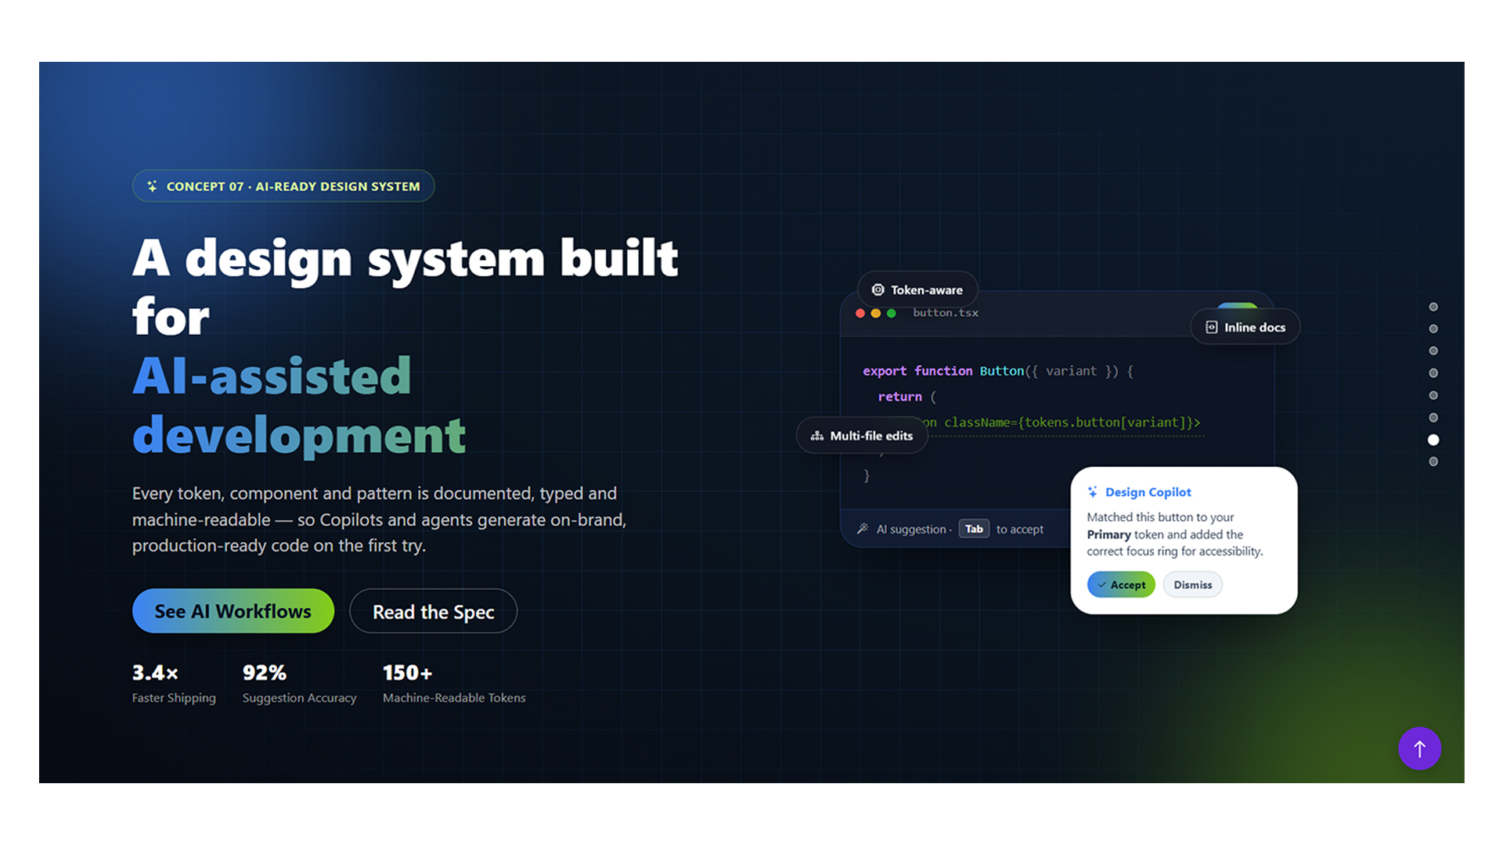This screenshot has height=845, width=1503.
Task: Click the 3.4× Faster Shipping stat
Action: tap(174, 684)
